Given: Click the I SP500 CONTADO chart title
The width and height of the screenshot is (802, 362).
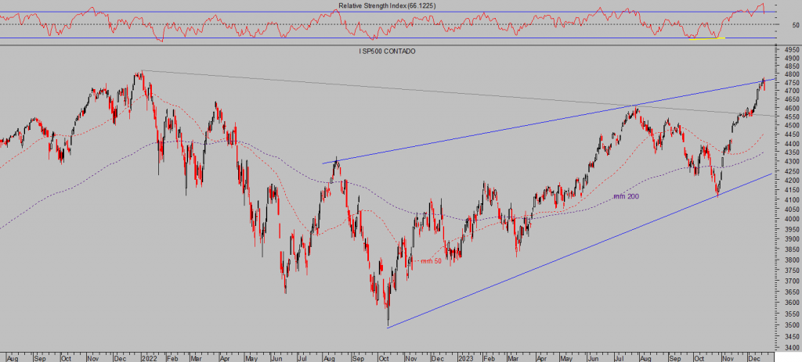Looking at the screenshot, I should coord(387,51).
